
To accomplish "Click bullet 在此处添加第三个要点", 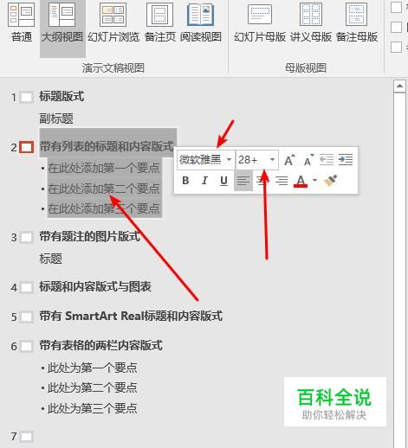I will point(104,208).
